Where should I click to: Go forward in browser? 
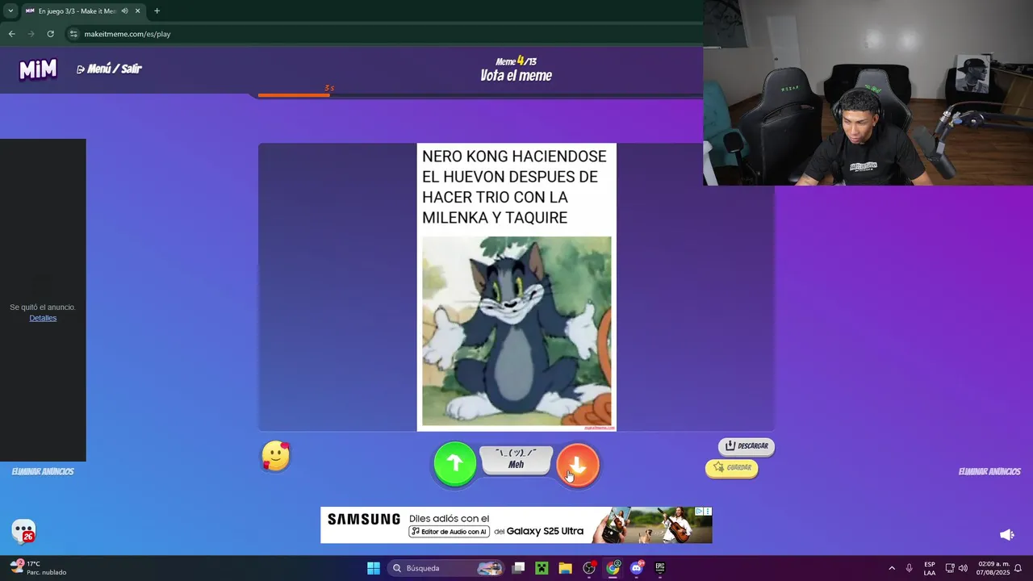tap(31, 34)
